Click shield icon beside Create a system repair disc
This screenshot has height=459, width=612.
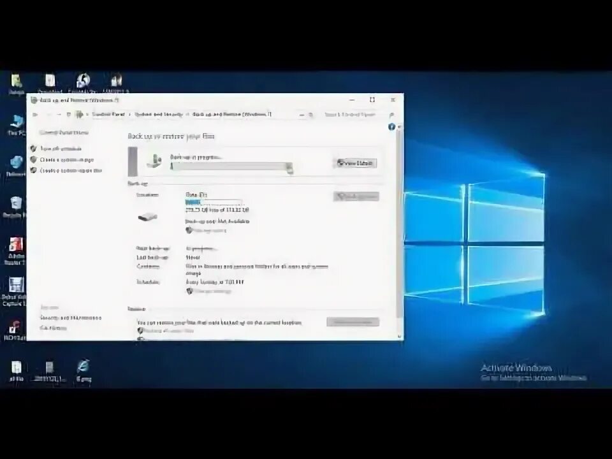[x=34, y=171]
